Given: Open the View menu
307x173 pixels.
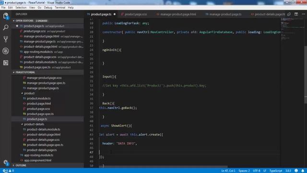Looking at the screenshot, I should click(x=32, y=8).
